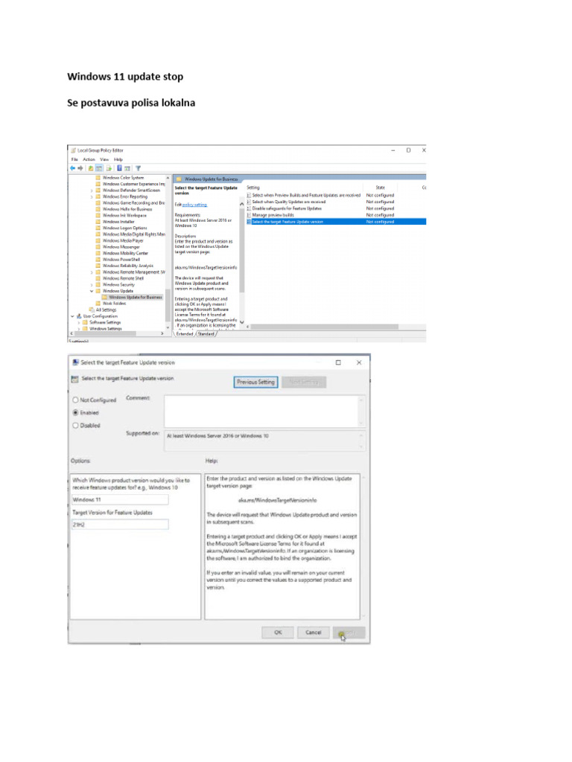Click the 21H2 target version field
This screenshot has width=572, height=762.
pyautogui.click(x=120, y=525)
